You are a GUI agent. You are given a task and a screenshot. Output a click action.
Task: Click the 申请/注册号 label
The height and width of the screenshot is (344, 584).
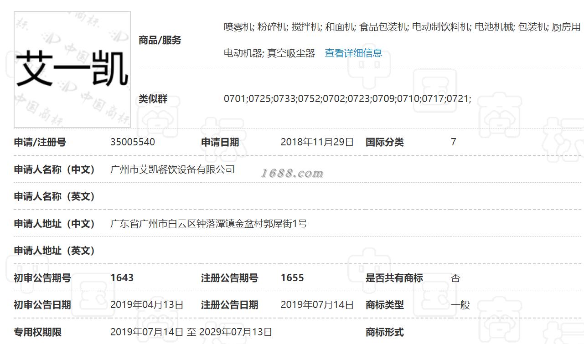pos(40,142)
